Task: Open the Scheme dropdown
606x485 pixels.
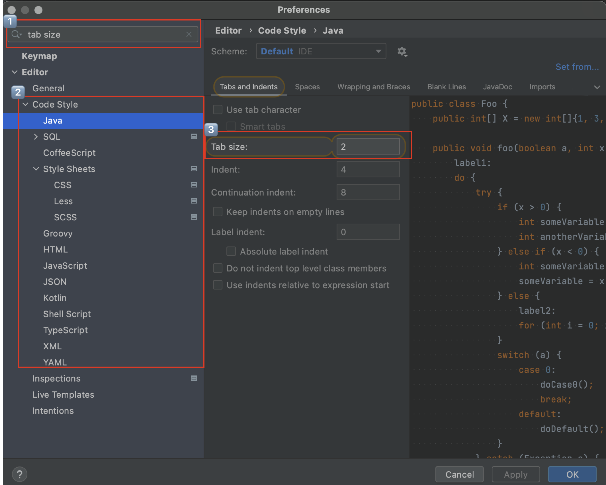Action: [x=321, y=51]
